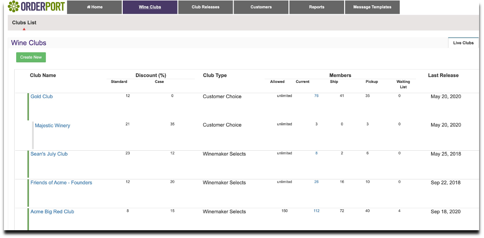
Task: Click the Club Name column header
Action: point(43,75)
